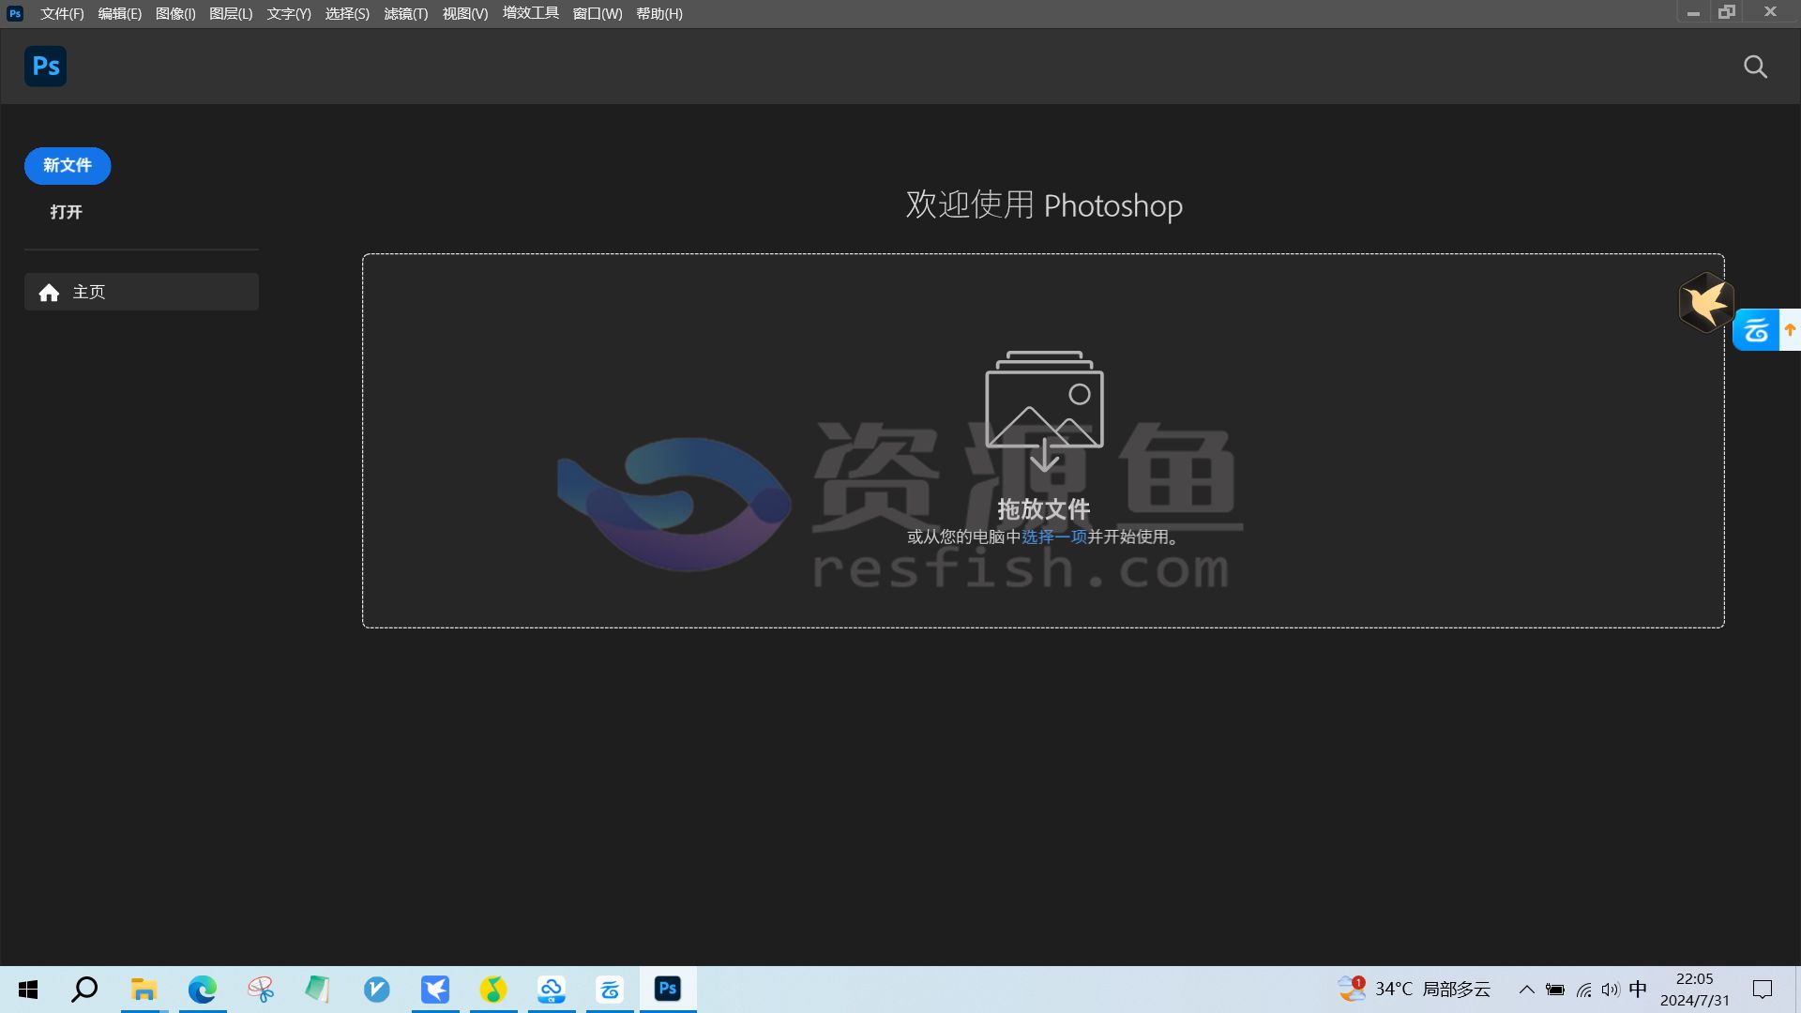1801x1013 pixels.
Task: Open the 34°C 局部多云 weather widget
Action: [x=1415, y=990]
